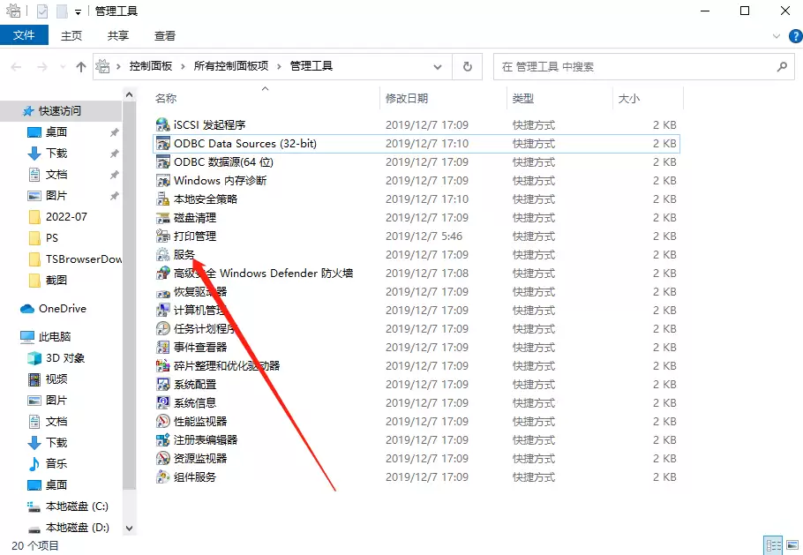
Task: Open the 文件 menu
Action: tap(25, 35)
